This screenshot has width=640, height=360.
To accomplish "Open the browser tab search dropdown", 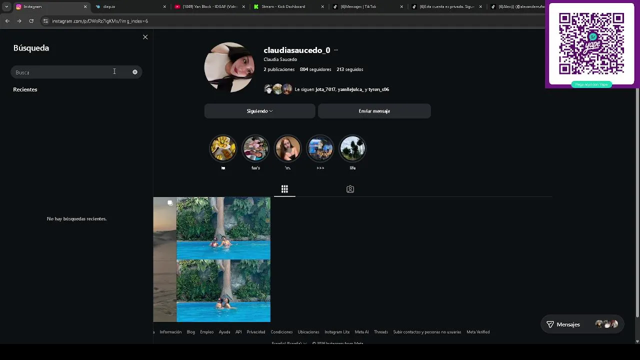I will pos(6,6).
